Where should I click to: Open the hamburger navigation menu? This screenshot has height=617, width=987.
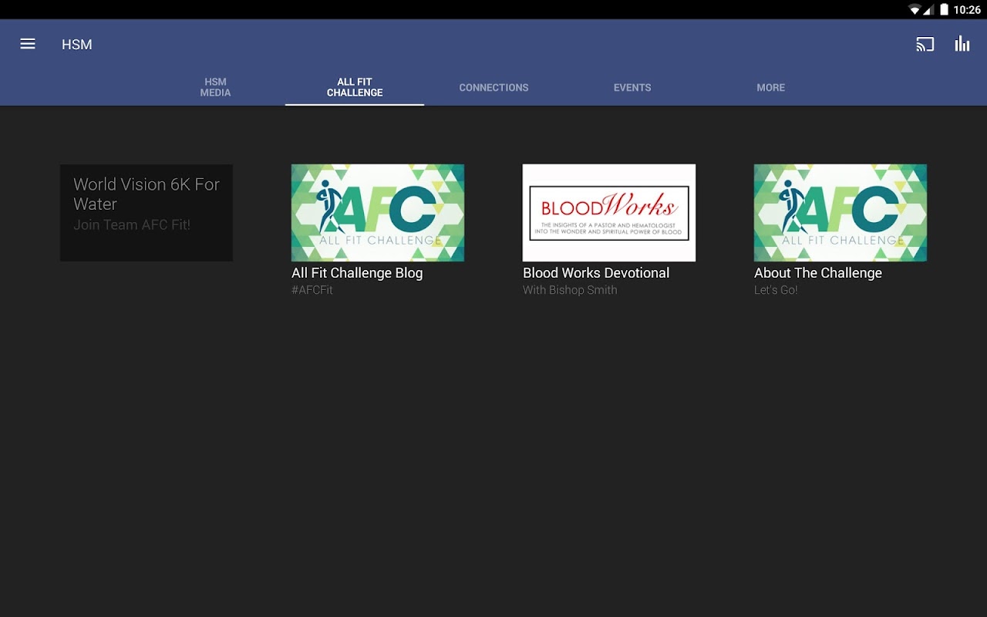pyautogui.click(x=28, y=44)
